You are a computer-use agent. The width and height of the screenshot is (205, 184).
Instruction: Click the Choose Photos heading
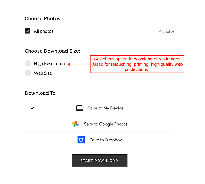(x=42, y=18)
